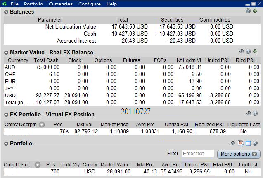Click the Filter text input field
The image size is (263, 178).
coord(198,154)
